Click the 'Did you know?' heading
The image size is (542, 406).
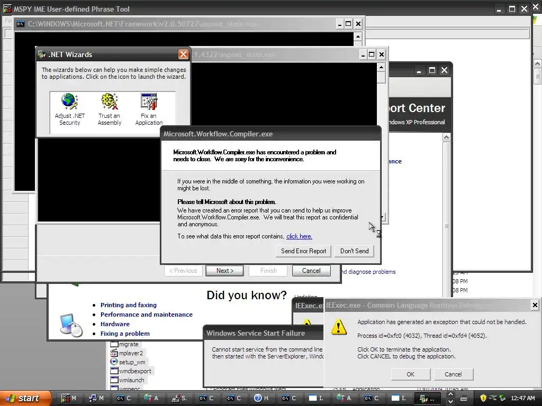(247, 295)
